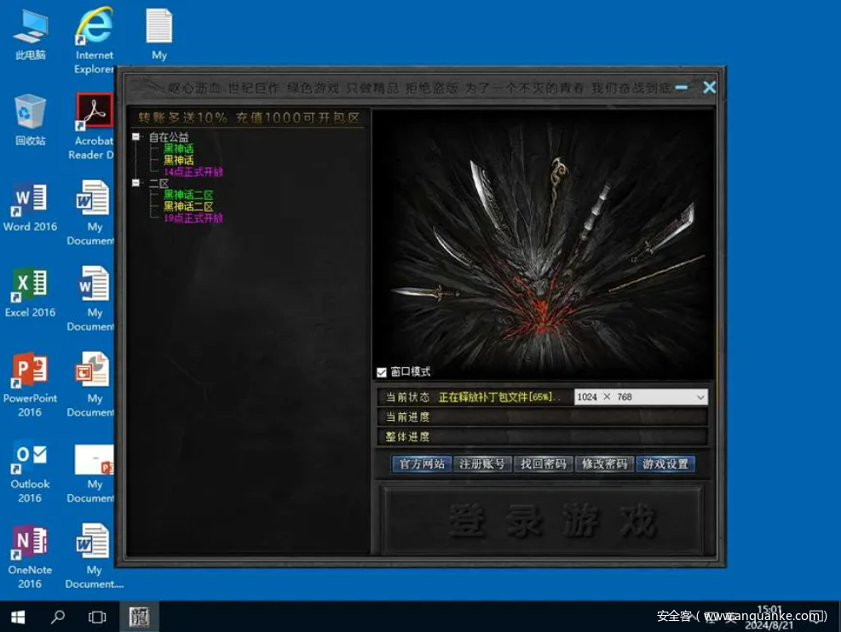
Task: Select the 14点正式开放 entry
Action: (x=193, y=172)
